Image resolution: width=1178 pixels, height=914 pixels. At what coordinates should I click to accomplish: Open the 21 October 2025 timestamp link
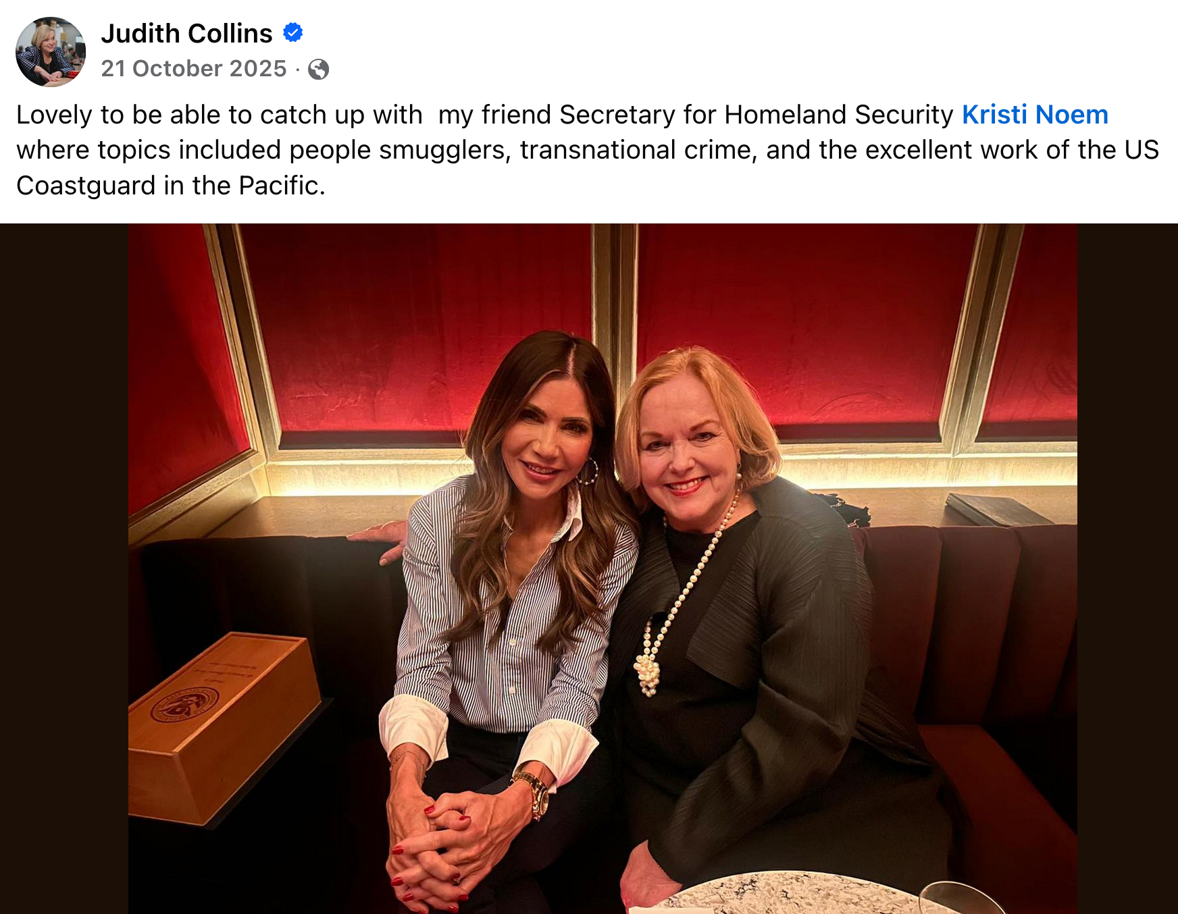tap(194, 68)
